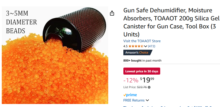Image resolution: width=220 pixels, height=107 pixels.
Task: Click the -12% discount label
Action: [x=131, y=80]
